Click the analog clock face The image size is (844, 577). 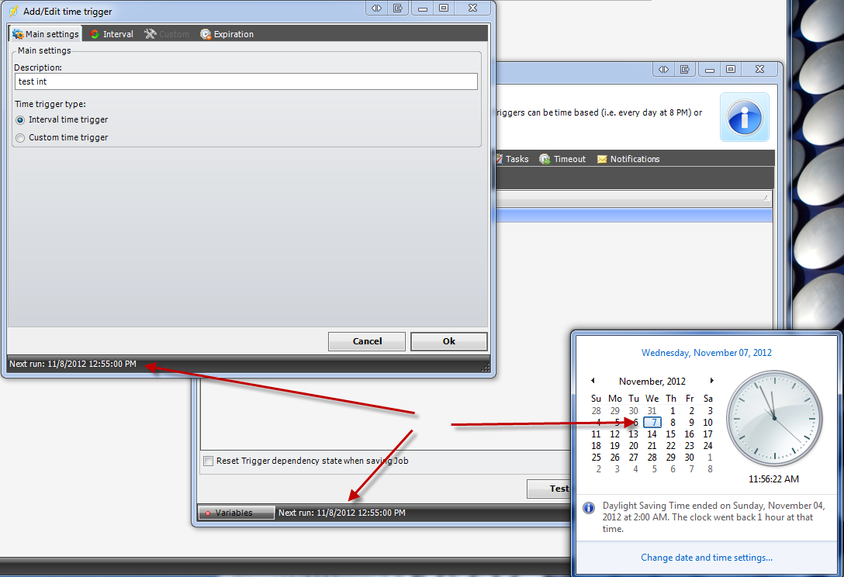[773, 417]
